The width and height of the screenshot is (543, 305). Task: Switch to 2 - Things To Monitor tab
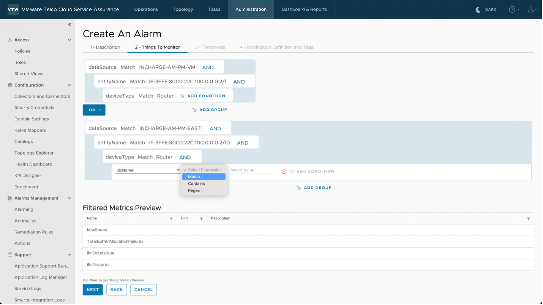pyautogui.click(x=158, y=47)
